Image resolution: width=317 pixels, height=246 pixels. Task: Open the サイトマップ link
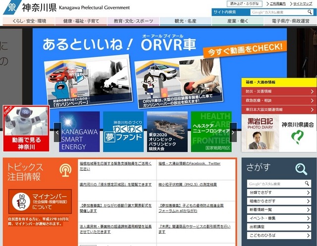(x=303, y=3)
